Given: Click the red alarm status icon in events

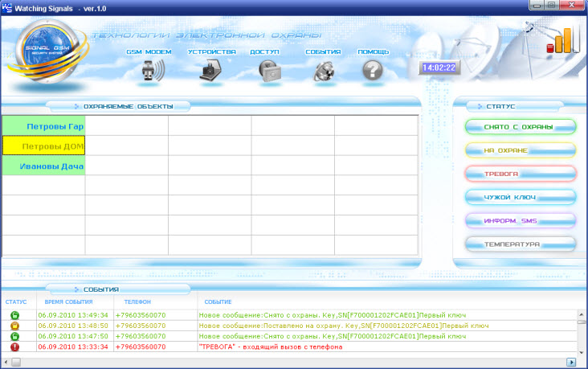Looking at the screenshot, I should point(15,347).
